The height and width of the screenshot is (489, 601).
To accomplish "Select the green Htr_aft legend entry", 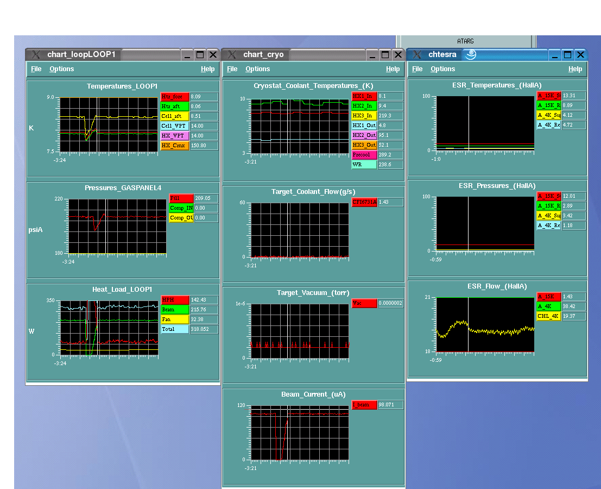I will click(x=175, y=106).
